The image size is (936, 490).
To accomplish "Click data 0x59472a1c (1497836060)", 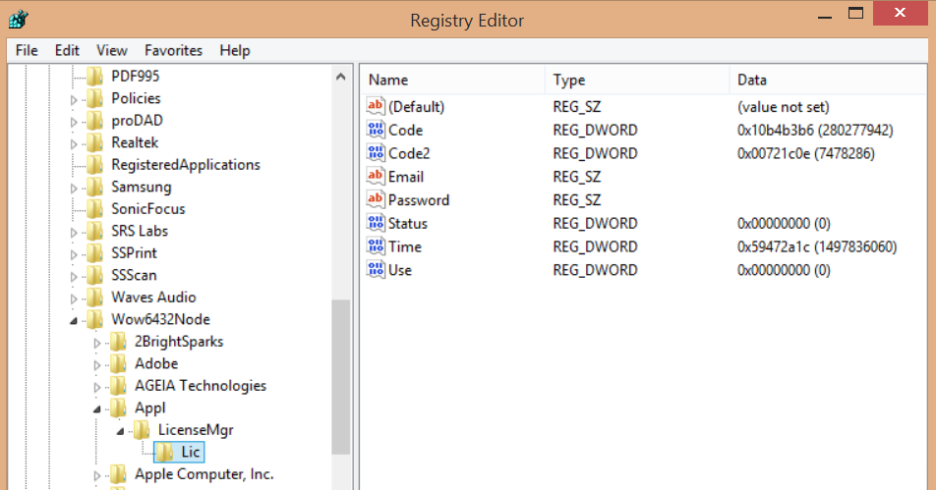I will tap(817, 246).
